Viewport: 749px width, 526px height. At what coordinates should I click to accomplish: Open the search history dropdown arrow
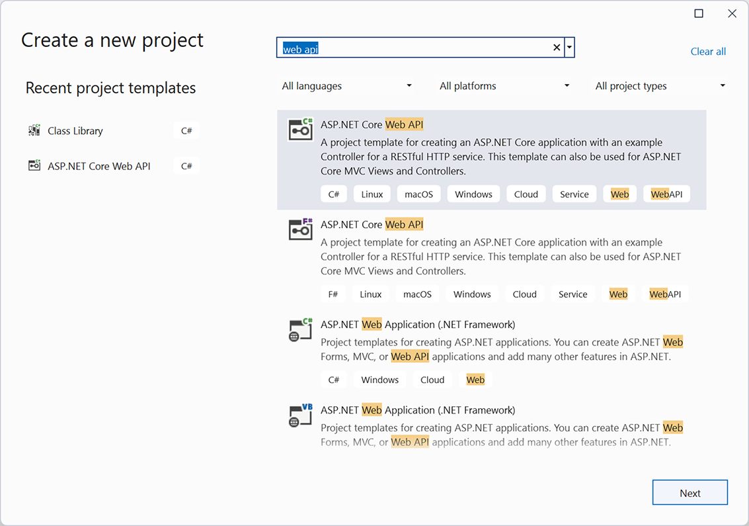tap(569, 48)
